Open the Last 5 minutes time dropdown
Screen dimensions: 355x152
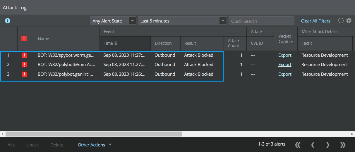182,21
